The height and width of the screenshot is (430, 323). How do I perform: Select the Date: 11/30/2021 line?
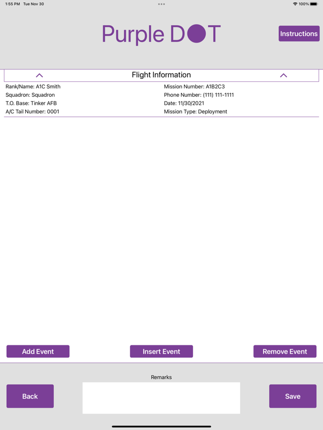point(184,103)
